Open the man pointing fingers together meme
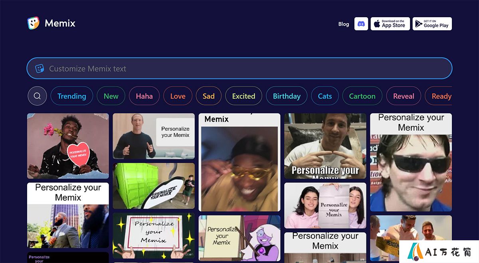This screenshot has height=263, width=479. click(x=325, y=146)
